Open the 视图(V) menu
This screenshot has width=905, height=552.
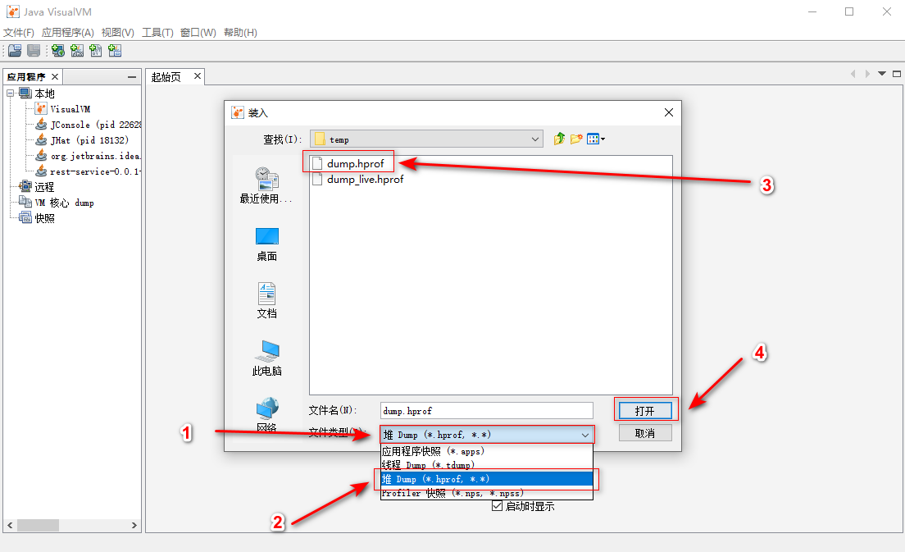118,32
